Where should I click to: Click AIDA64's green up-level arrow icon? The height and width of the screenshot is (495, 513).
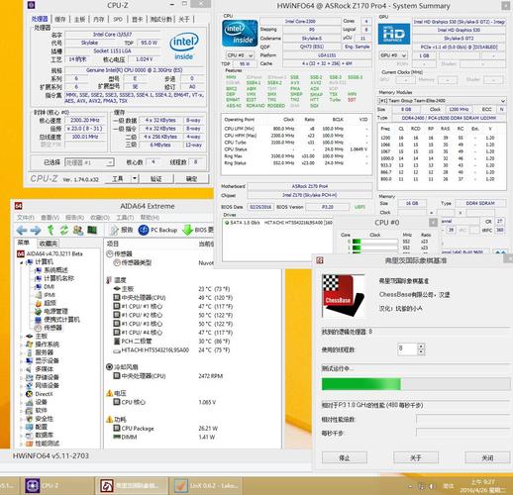(x=51, y=230)
